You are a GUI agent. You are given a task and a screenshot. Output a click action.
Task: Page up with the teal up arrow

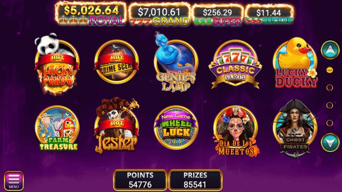(330, 50)
